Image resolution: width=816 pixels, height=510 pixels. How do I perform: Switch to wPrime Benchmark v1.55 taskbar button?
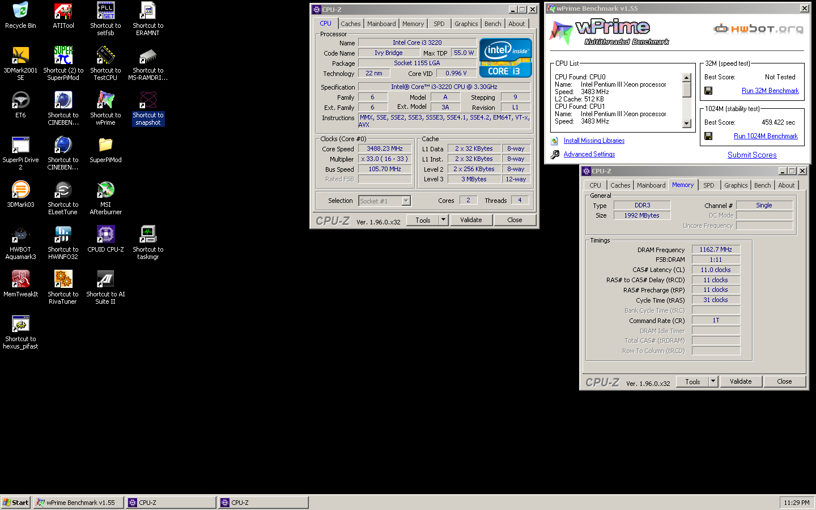click(79, 503)
